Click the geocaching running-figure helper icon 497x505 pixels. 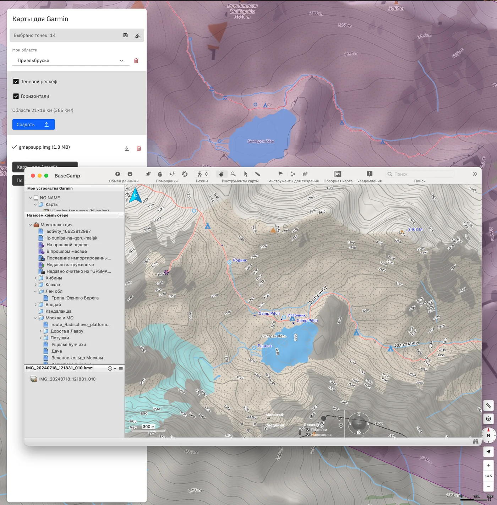tap(172, 174)
